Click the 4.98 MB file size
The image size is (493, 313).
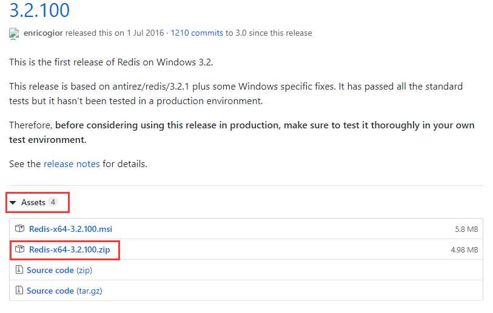(464, 250)
